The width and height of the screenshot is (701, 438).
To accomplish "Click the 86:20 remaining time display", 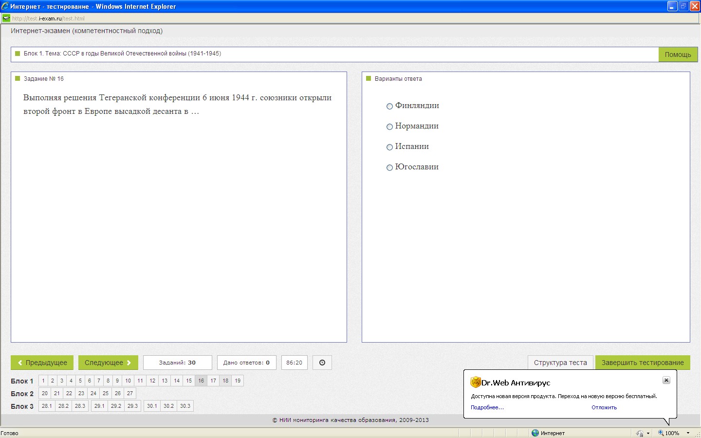I will [295, 363].
